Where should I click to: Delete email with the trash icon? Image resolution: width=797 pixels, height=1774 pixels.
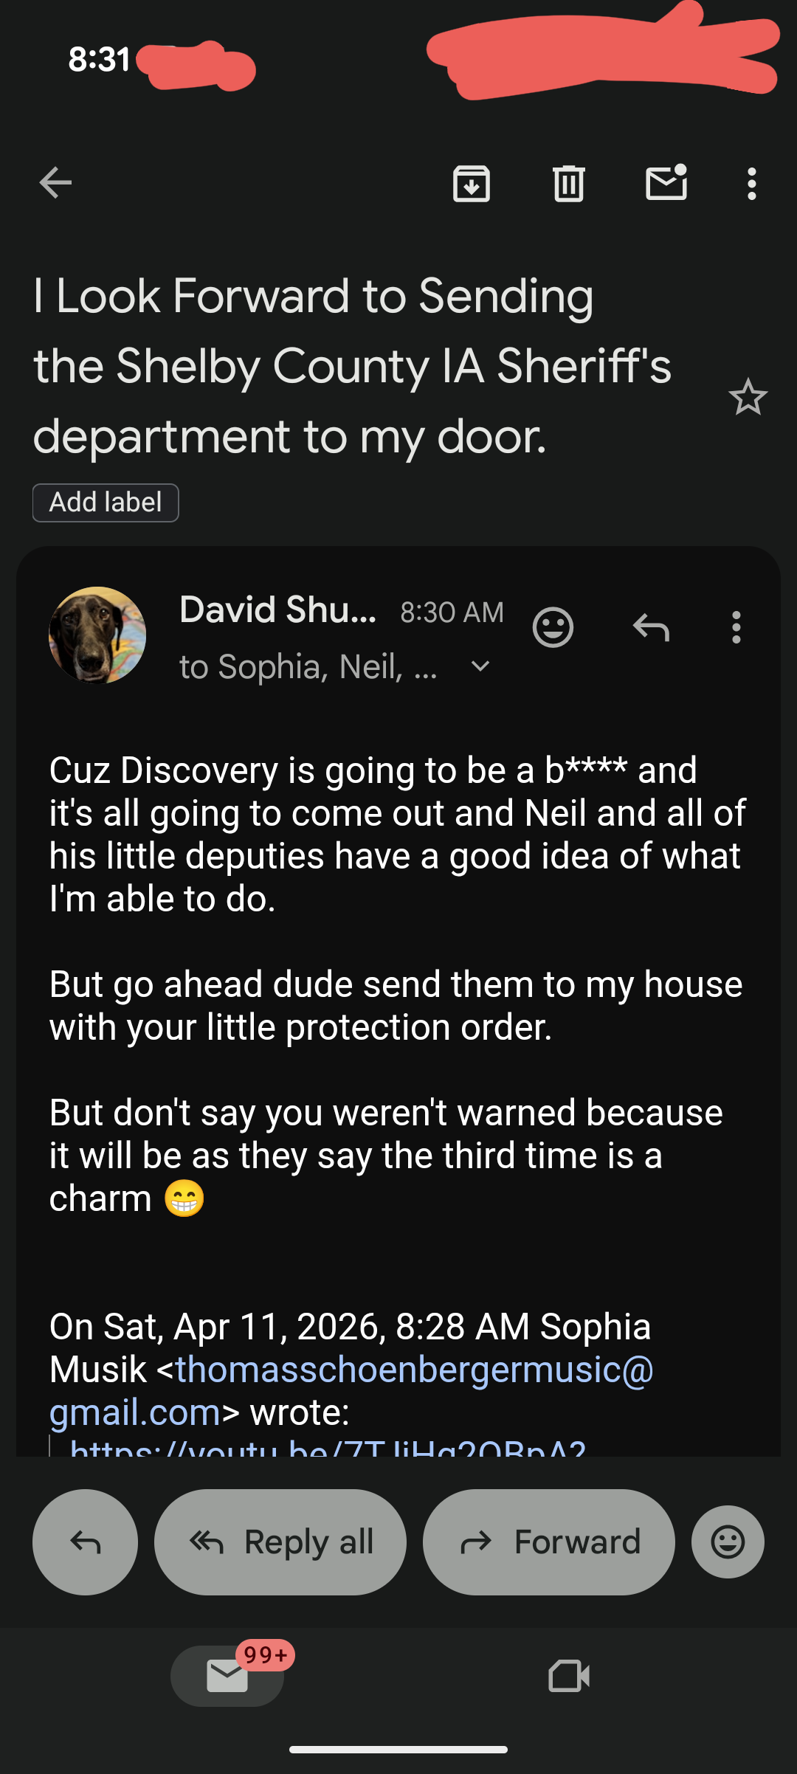click(569, 184)
